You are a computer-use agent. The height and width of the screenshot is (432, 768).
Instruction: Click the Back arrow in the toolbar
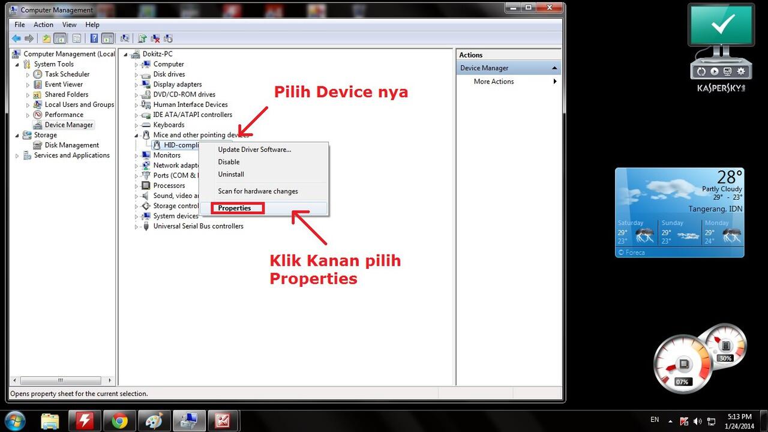pyautogui.click(x=16, y=38)
